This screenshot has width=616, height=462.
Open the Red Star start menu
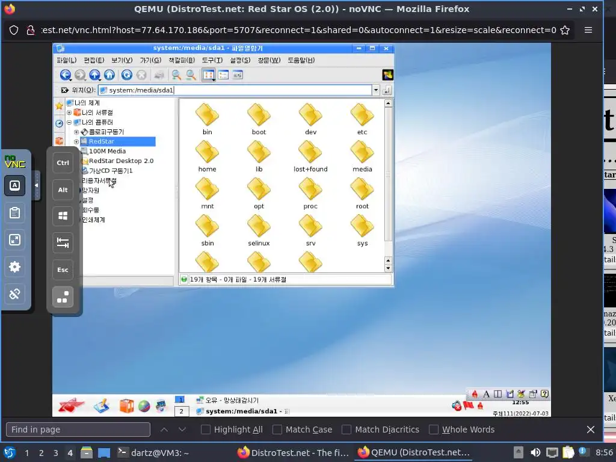coord(71,405)
